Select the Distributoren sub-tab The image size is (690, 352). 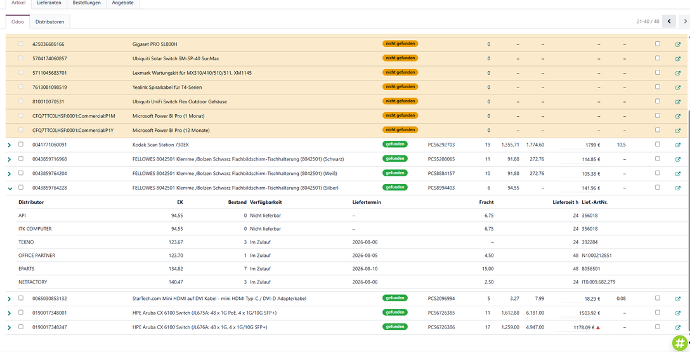(49, 22)
